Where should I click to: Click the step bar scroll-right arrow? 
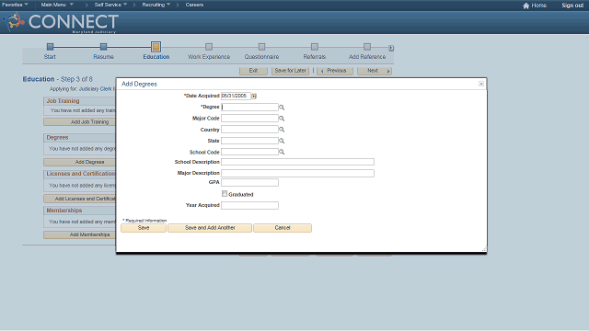coord(391,48)
